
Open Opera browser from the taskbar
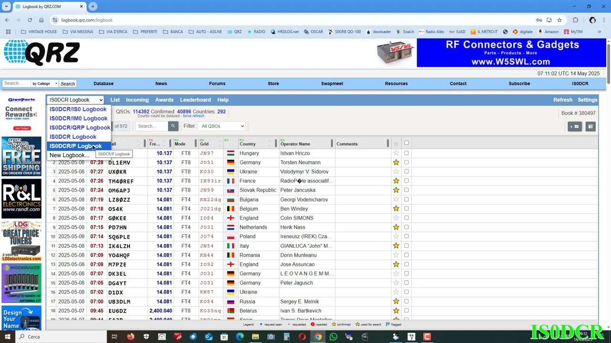[302, 336]
